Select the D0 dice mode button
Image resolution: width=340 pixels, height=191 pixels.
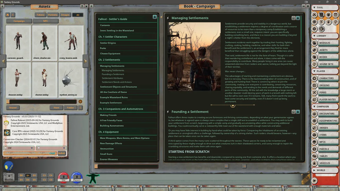[x=21, y=175]
